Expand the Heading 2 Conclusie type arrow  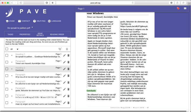click(12, 69)
